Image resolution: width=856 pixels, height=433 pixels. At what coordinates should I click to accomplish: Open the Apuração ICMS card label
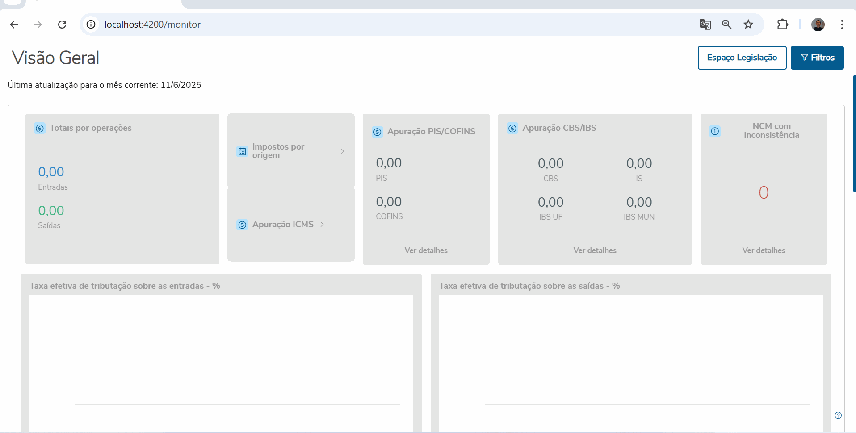point(283,225)
